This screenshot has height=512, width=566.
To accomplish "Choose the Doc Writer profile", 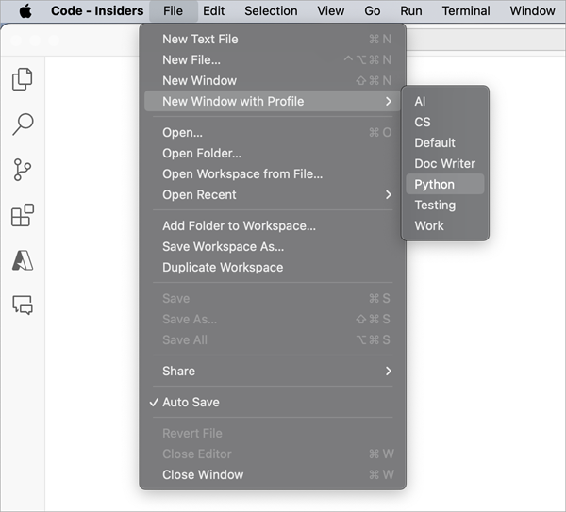I will pos(444,163).
